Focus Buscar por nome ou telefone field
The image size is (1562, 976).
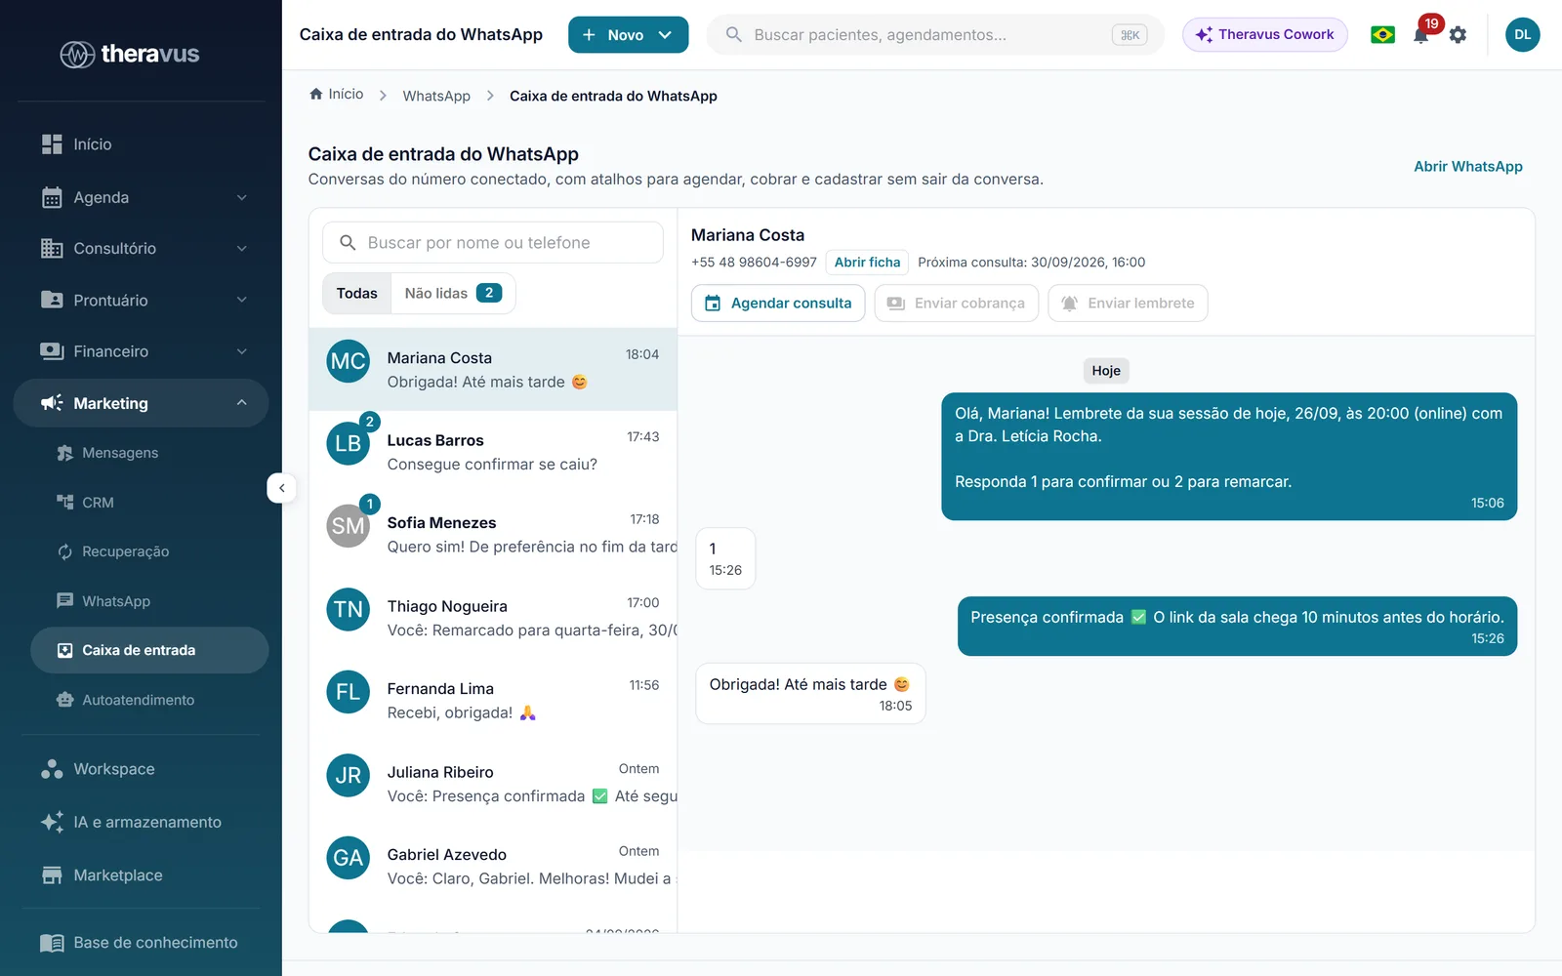(x=493, y=243)
